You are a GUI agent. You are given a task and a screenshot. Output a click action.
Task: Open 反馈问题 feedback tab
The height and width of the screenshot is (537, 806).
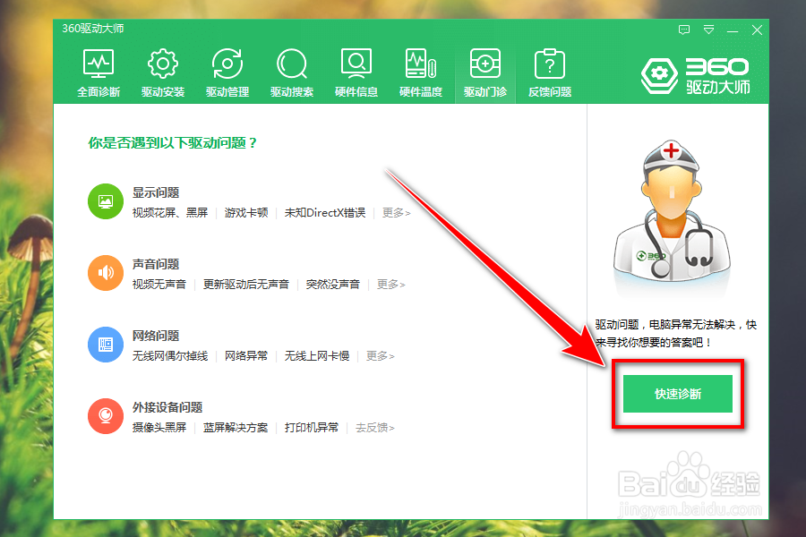pyautogui.click(x=550, y=73)
